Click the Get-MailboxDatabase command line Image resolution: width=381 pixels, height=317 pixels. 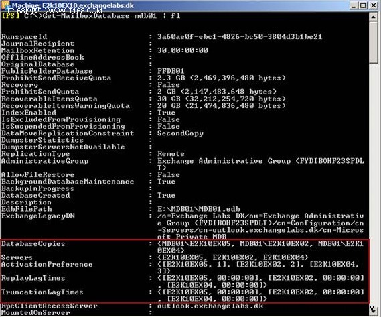pyautogui.click(x=90, y=16)
